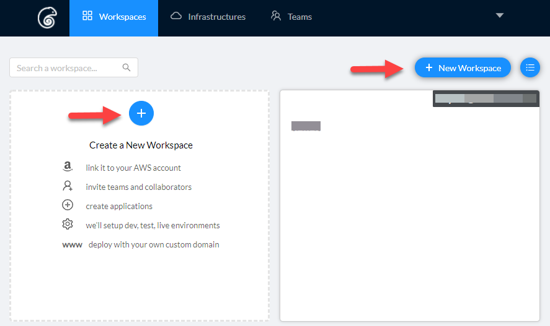The height and width of the screenshot is (326, 550).
Task: Open the Workspaces tab
Action: coord(114,17)
